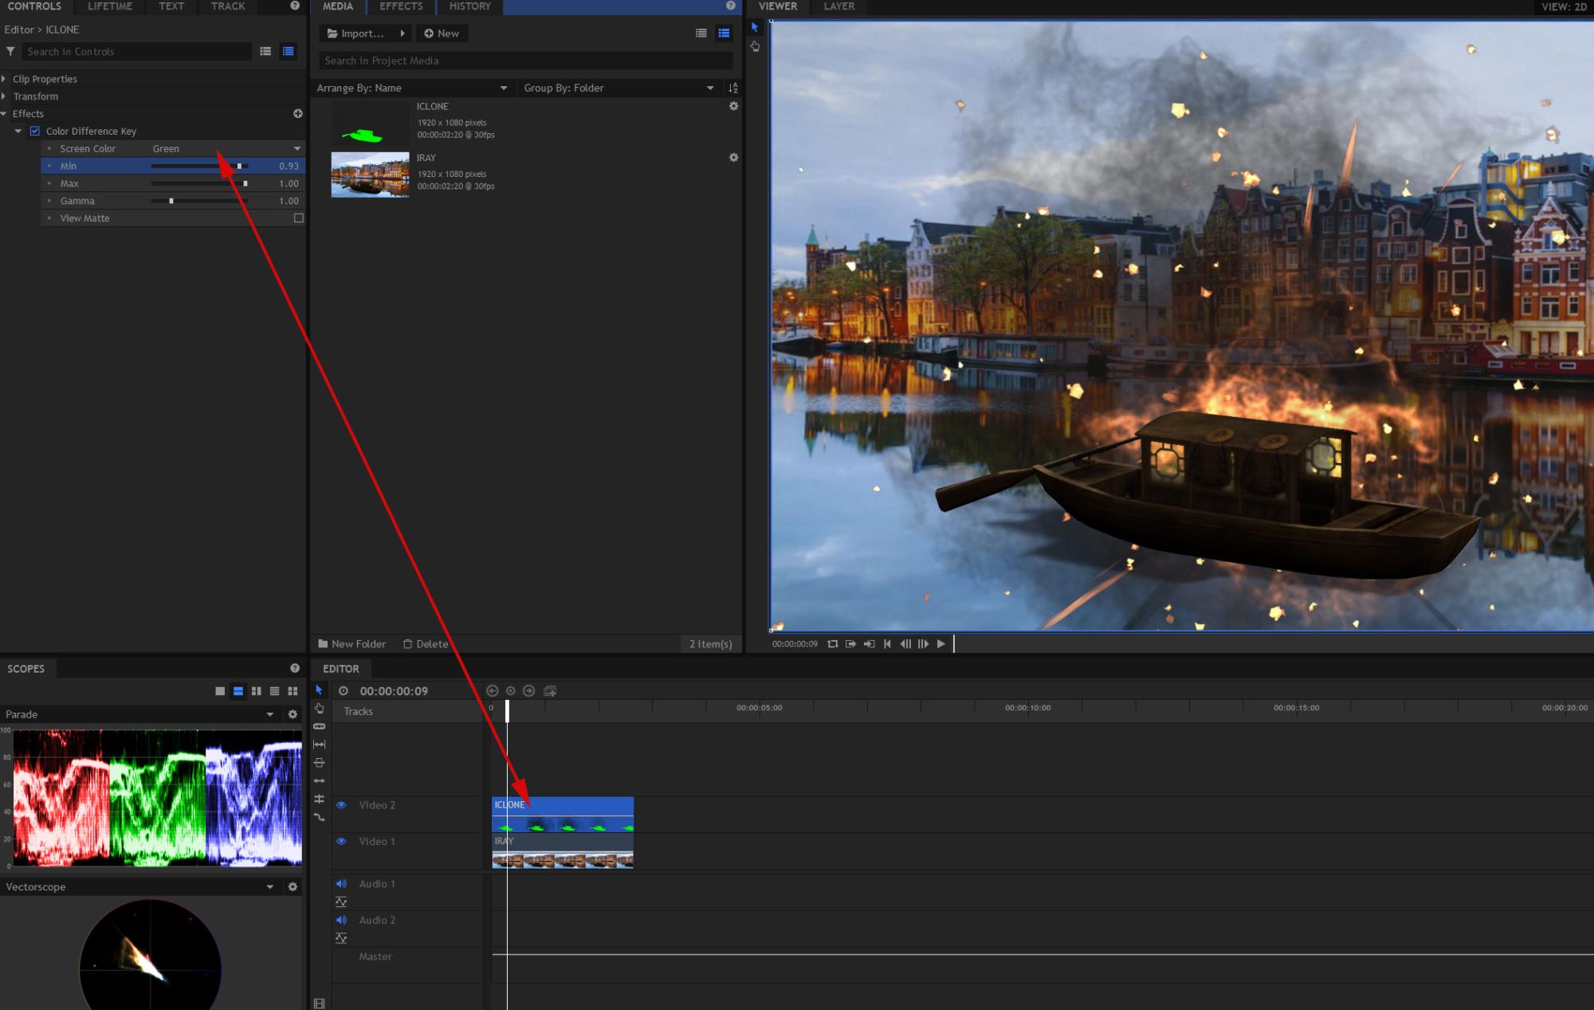This screenshot has width=1594, height=1010.
Task: Select Viewer hand pan tool
Action: 755,46
